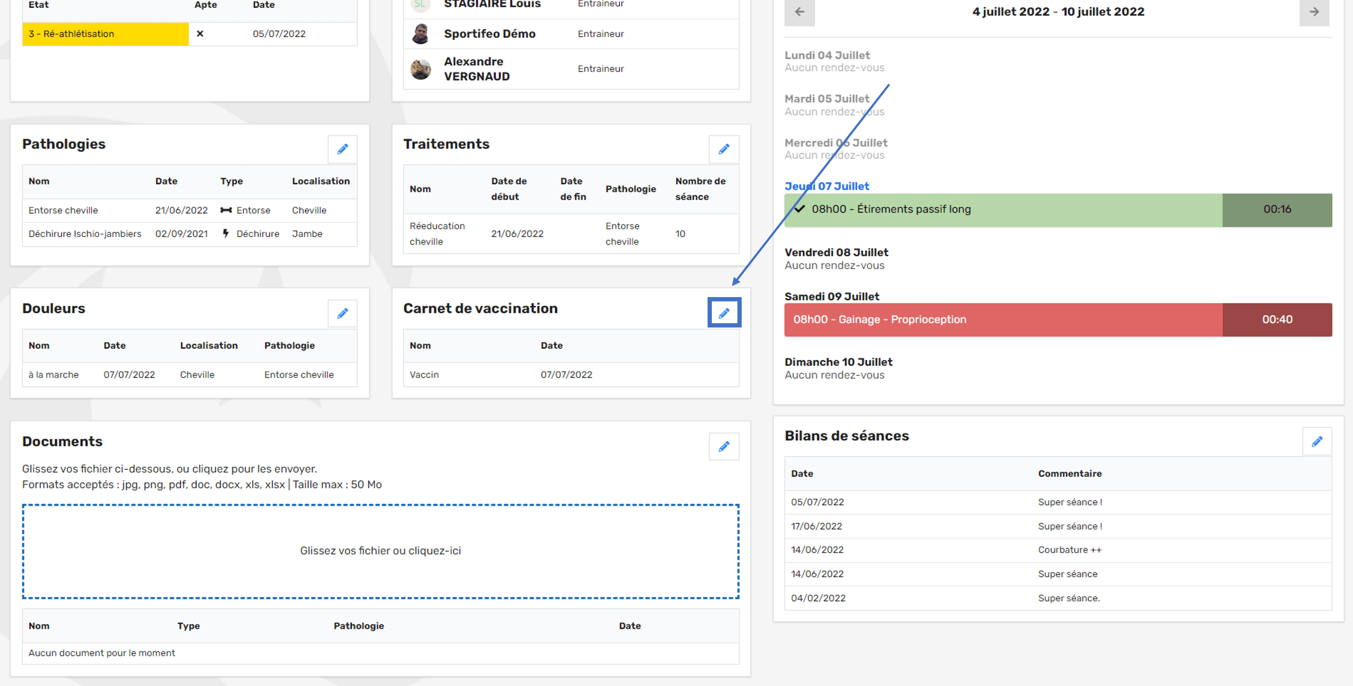Click 05/07/2022 date in Etat table
Image resolution: width=1353 pixels, height=686 pixels.
click(279, 33)
